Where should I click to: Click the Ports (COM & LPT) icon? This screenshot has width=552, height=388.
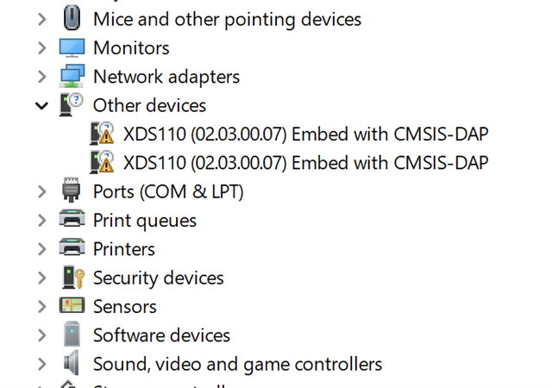pyautogui.click(x=72, y=191)
